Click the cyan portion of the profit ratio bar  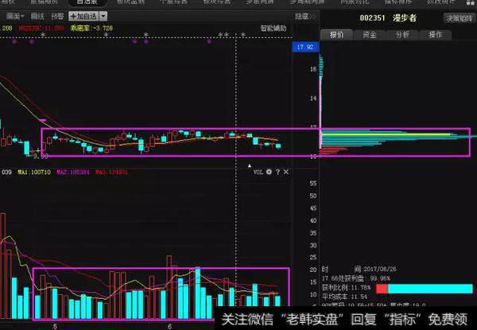tap(429, 287)
